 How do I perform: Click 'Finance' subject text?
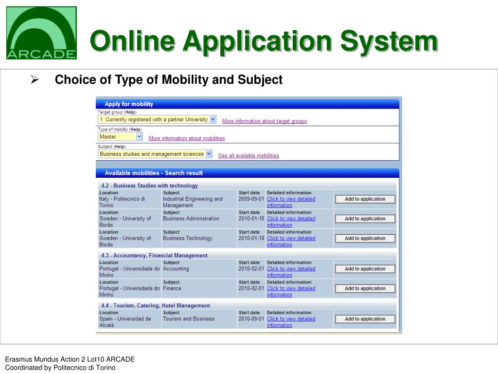(x=172, y=288)
